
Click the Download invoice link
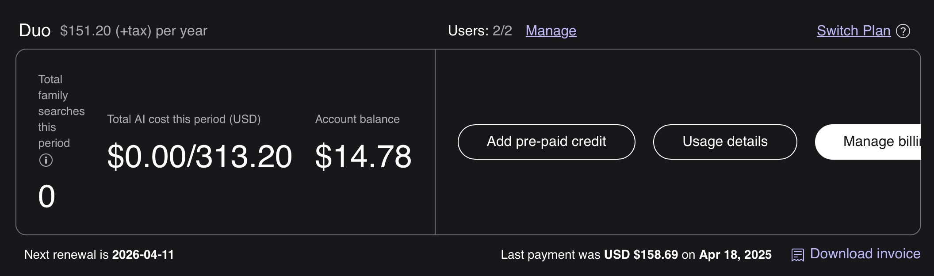coord(865,254)
